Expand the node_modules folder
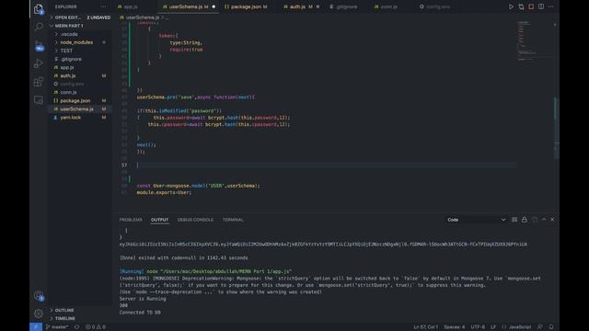Screen dimensions: 589x331 81,42
